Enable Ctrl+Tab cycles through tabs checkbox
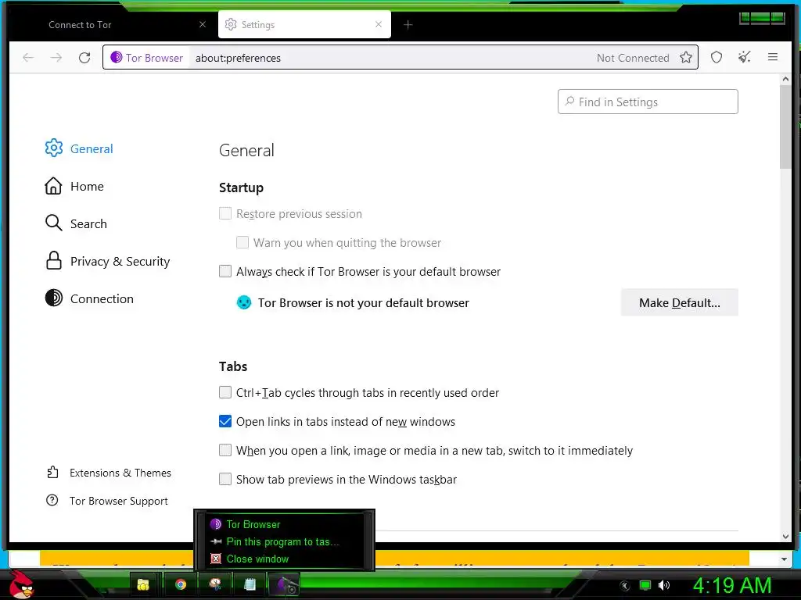The image size is (801, 600). [x=225, y=392]
